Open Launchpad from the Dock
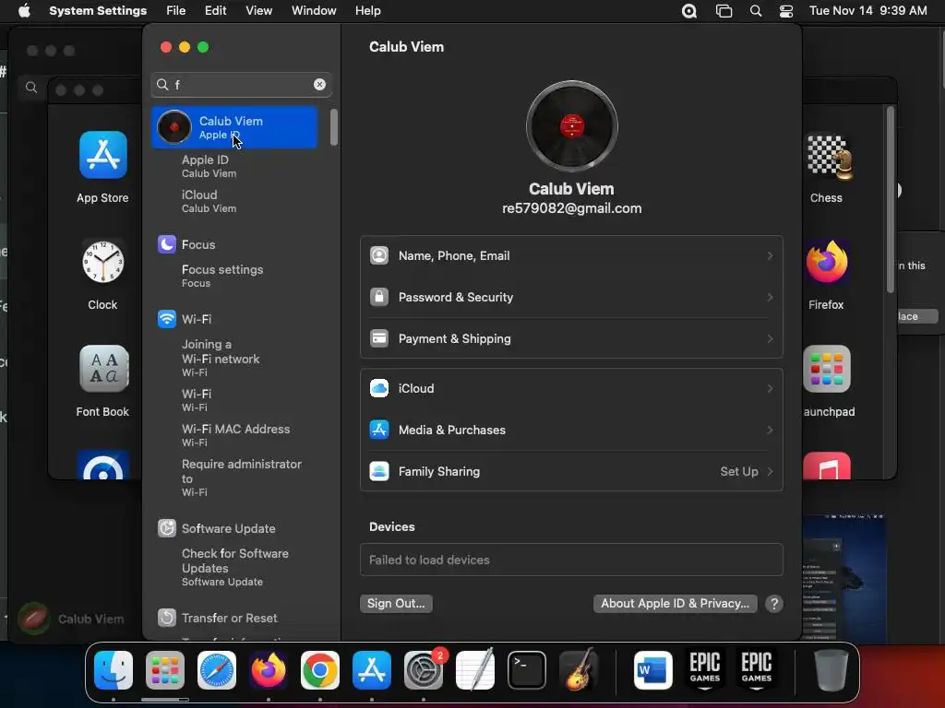 pos(165,670)
